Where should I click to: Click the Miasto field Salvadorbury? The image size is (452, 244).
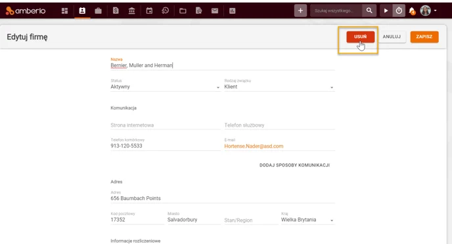coord(194,220)
